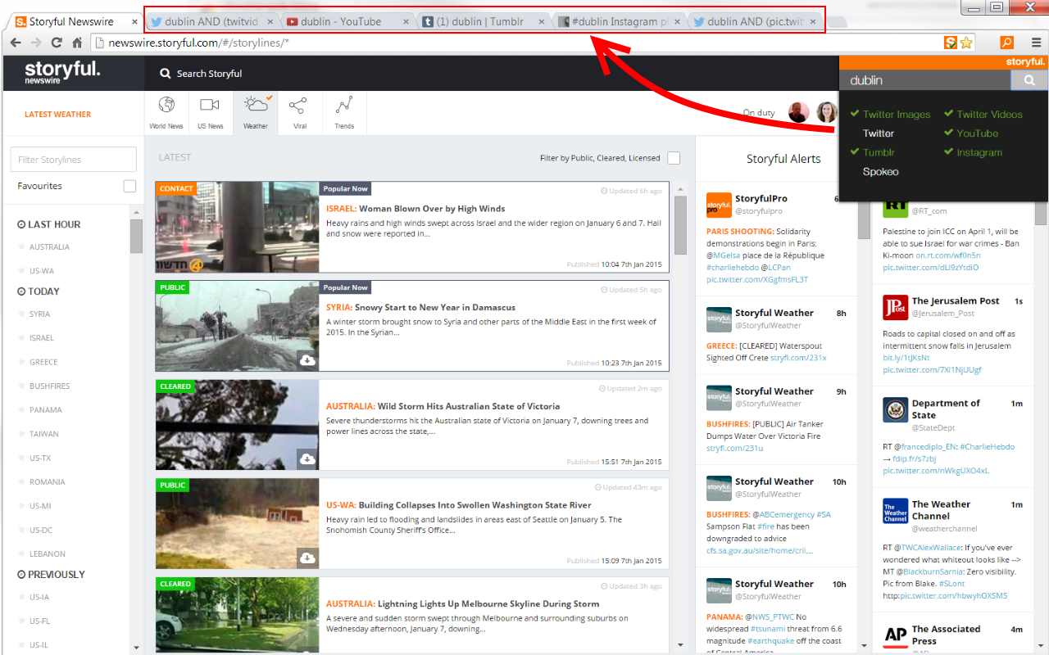Click the search magnifier in Storyful bar

click(x=164, y=74)
